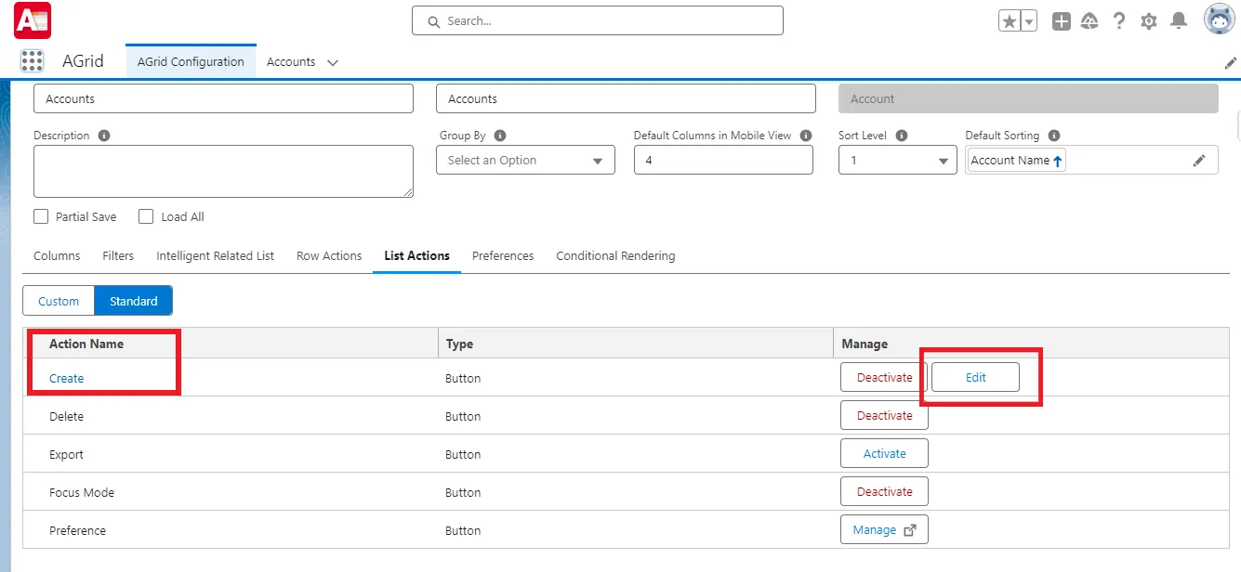Open the Accounts tab chevron menu
Viewport: 1241px width, 572px height.
pos(330,61)
